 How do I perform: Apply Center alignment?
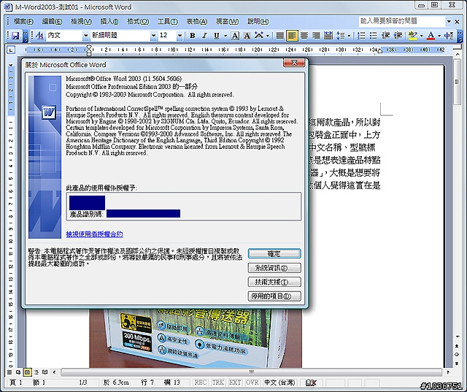click(x=304, y=36)
